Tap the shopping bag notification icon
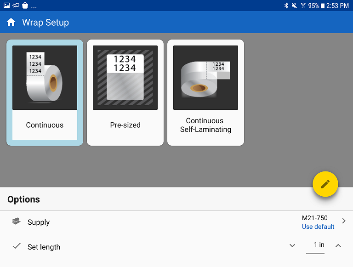This screenshot has height=267, width=353. coord(25,6)
